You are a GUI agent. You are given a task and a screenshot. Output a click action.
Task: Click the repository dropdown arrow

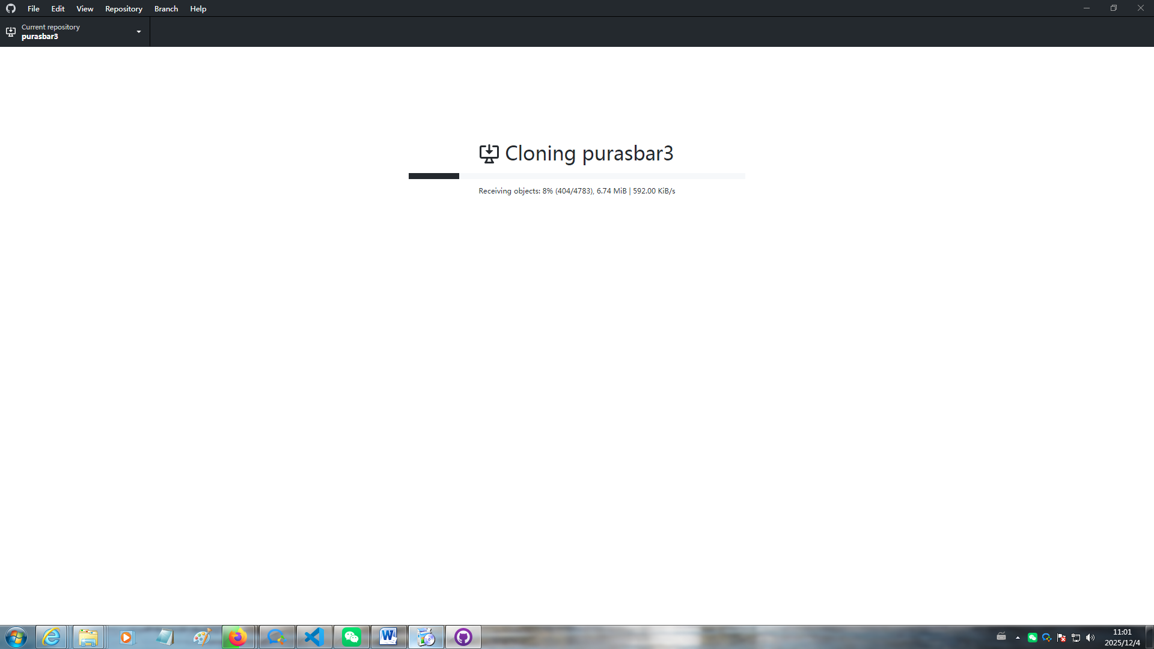click(x=139, y=32)
